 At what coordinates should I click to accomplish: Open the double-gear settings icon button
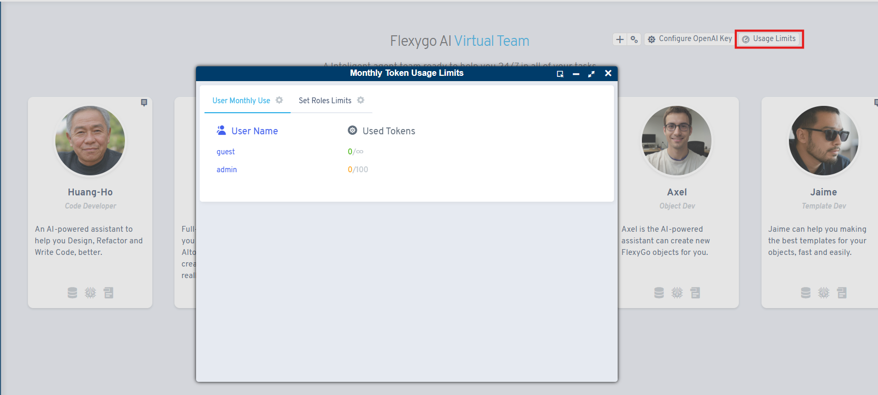click(x=634, y=39)
